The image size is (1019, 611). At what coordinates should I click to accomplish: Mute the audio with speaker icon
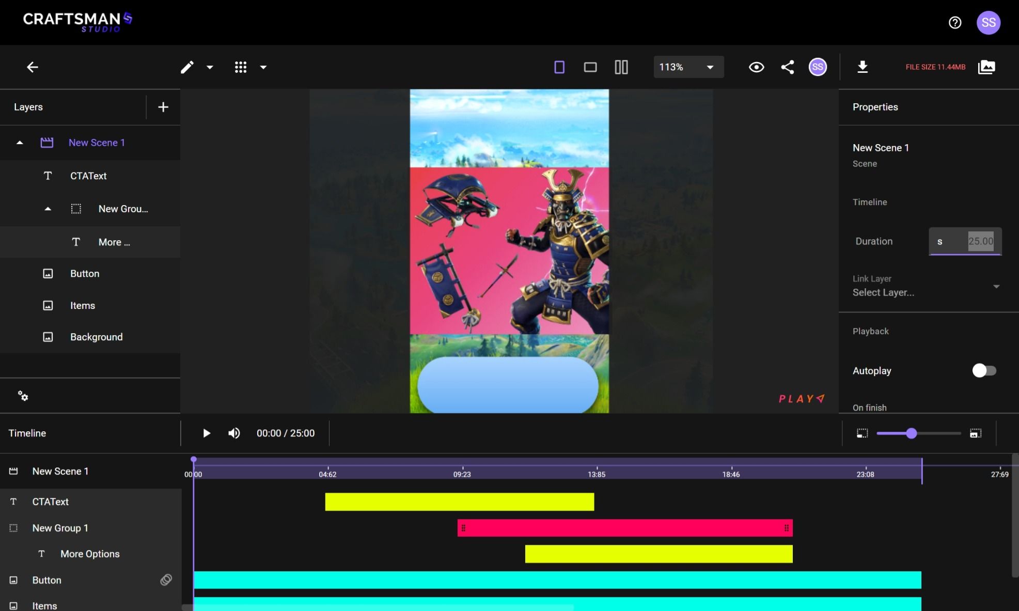click(234, 433)
